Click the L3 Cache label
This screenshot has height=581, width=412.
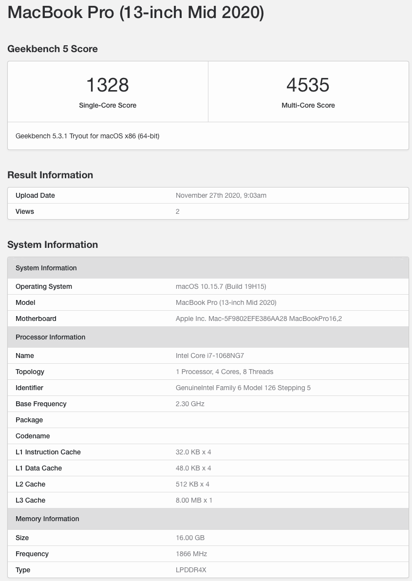point(30,500)
